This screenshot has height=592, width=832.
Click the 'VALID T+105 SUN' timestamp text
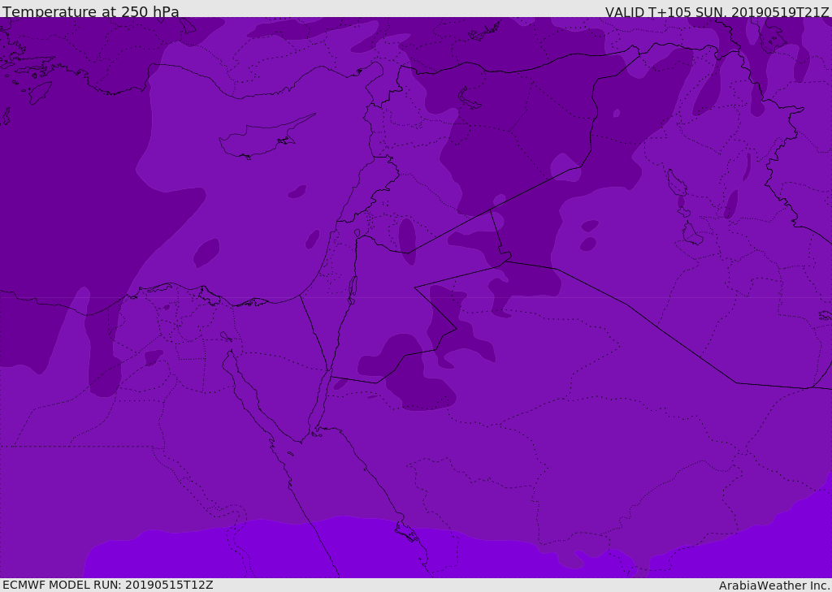coord(717,11)
